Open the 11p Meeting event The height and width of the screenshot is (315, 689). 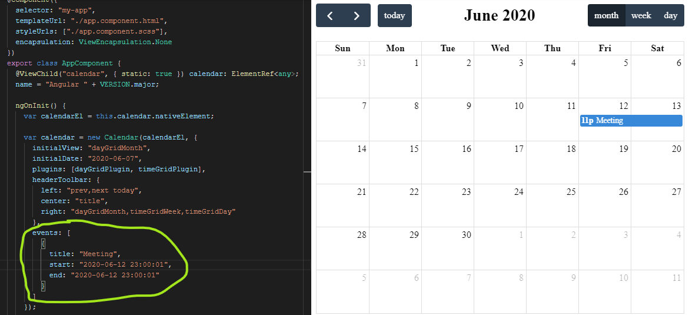[x=631, y=121]
